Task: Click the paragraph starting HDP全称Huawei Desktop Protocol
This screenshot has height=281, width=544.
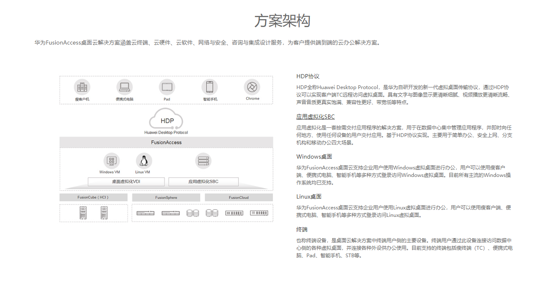Action: point(404,95)
